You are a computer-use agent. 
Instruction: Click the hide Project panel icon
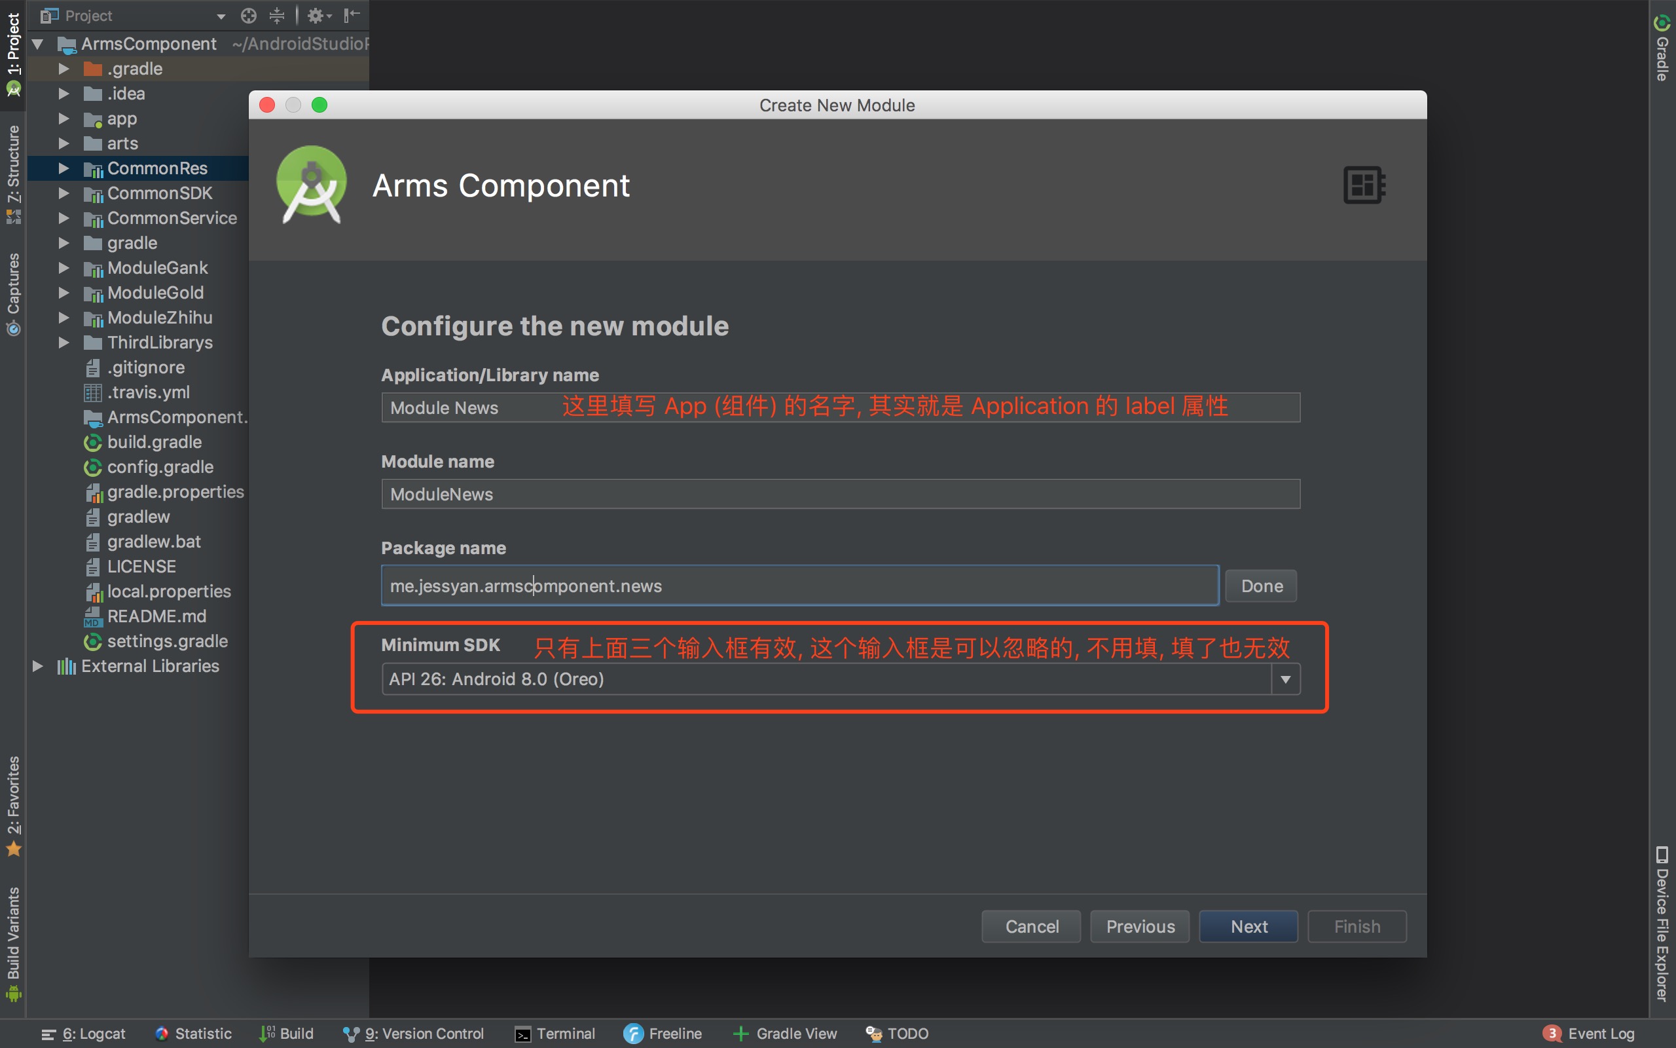[352, 15]
